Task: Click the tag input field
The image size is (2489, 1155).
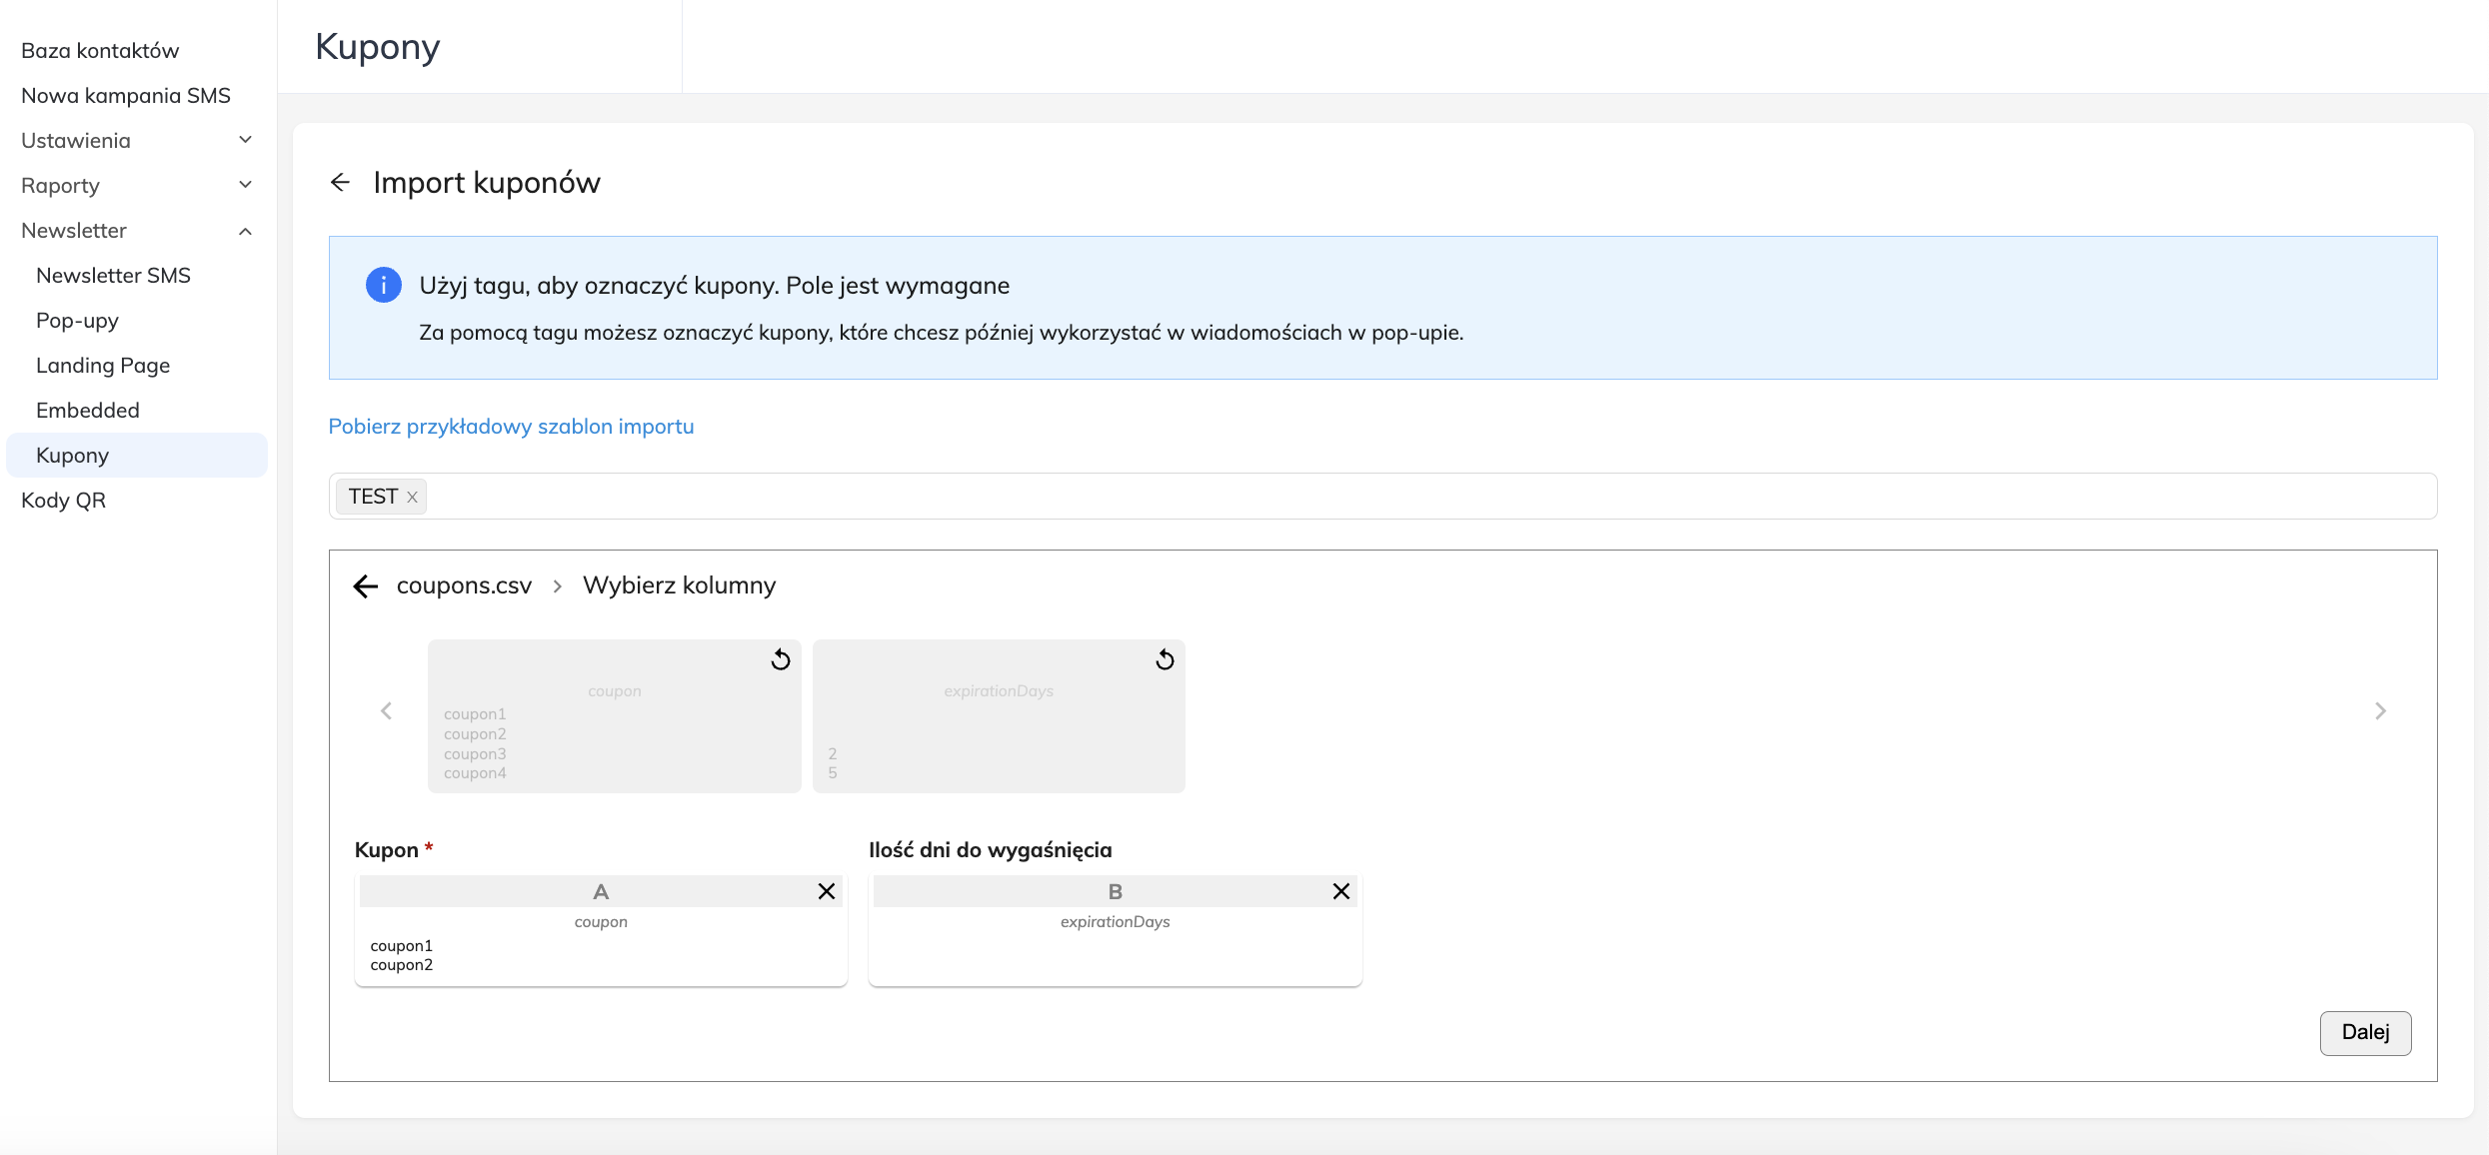Action: pyautogui.click(x=1399, y=497)
